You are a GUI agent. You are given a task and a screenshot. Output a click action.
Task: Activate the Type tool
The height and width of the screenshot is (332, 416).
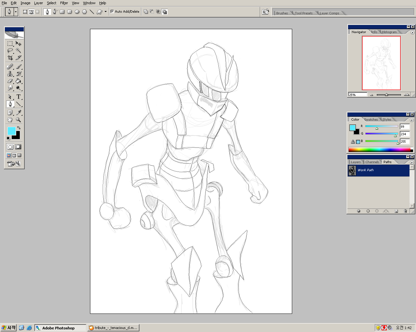pyautogui.click(x=19, y=97)
